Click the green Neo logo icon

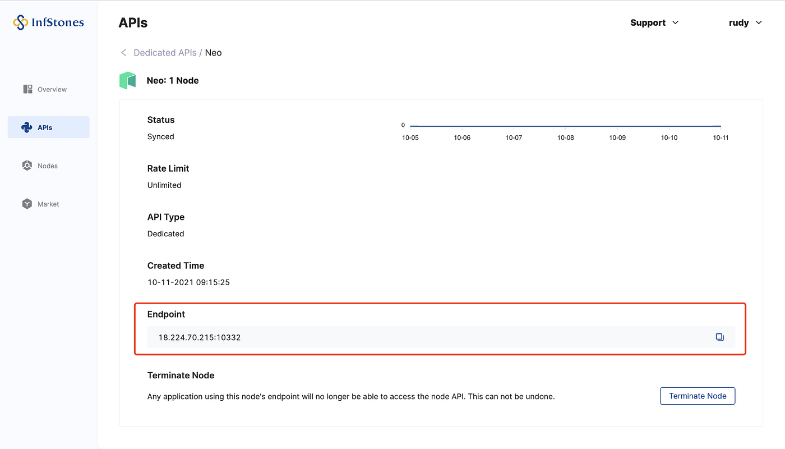click(128, 80)
